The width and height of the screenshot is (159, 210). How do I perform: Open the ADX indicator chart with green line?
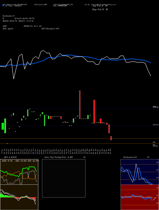(x=19, y=172)
